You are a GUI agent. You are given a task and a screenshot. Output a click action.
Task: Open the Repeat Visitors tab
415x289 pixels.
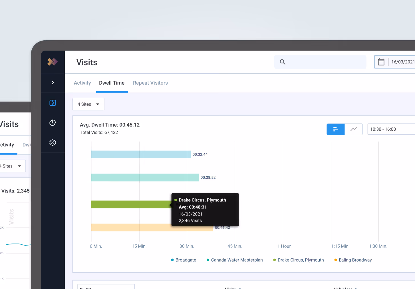150,83
